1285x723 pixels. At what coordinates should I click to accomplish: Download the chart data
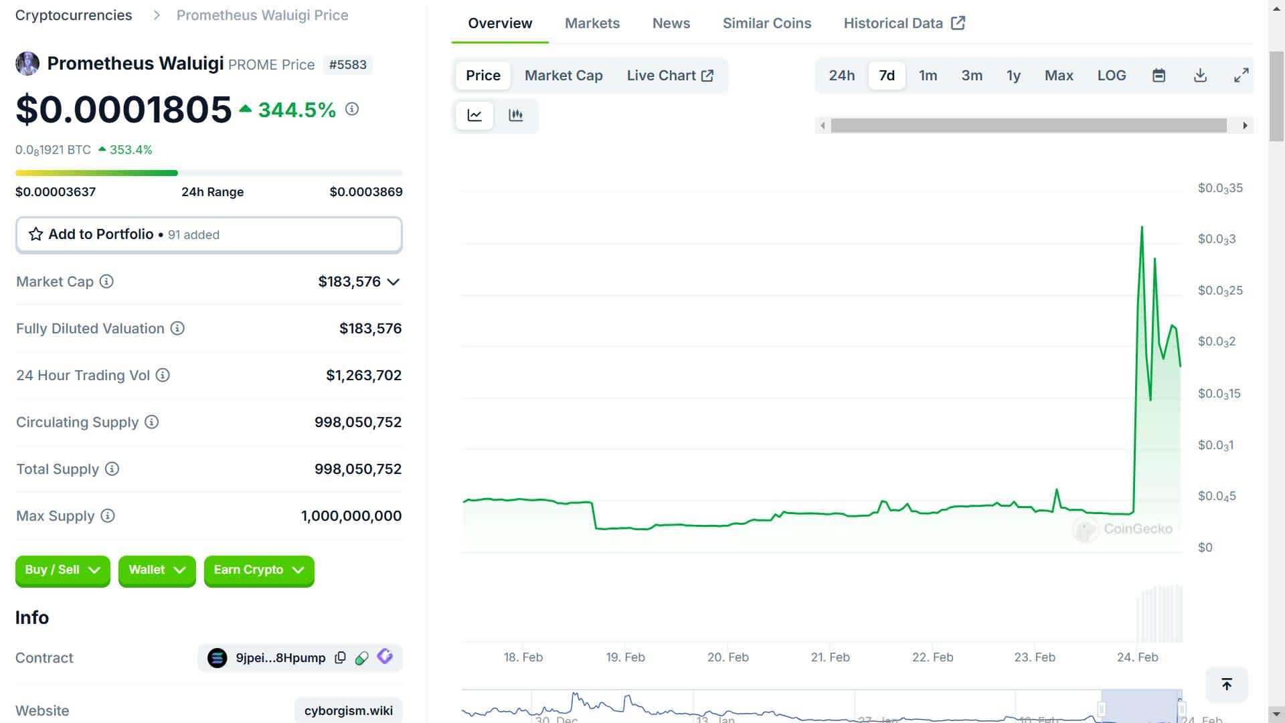(1200, 76)
